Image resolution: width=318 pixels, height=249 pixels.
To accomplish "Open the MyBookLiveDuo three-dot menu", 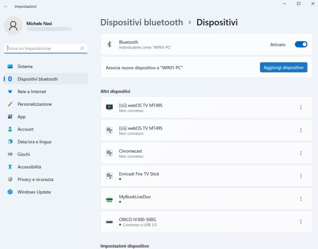I will [301, 199].
